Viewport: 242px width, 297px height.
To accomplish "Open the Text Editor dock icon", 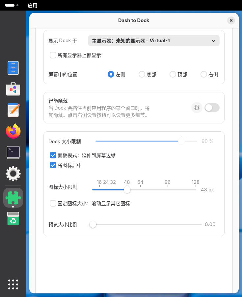I will coord(13,110).
